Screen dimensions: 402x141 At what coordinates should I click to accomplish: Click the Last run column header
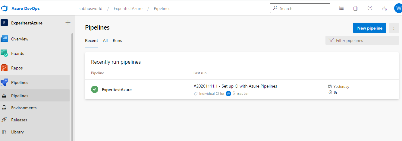[x=200, y=73]
